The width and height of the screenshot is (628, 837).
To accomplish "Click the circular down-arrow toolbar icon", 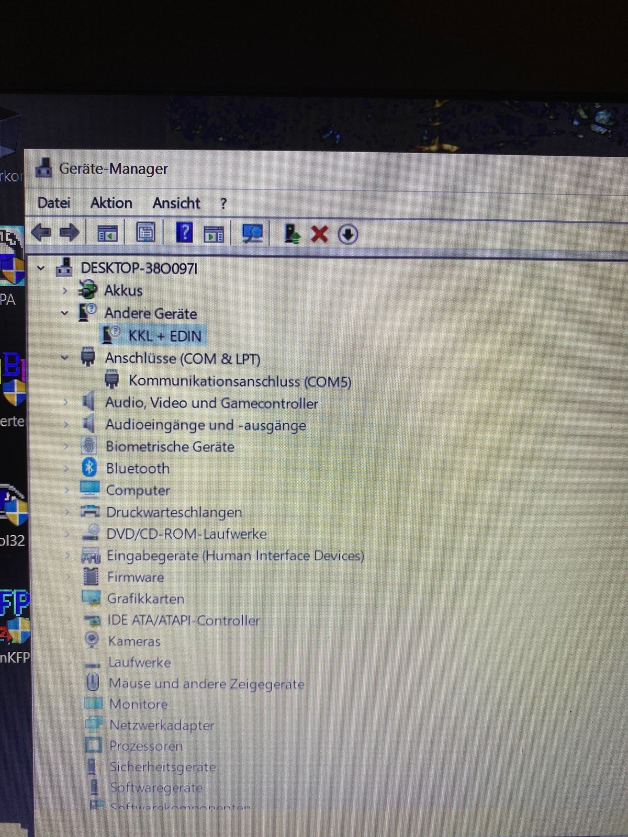I will tap(348, 234).
